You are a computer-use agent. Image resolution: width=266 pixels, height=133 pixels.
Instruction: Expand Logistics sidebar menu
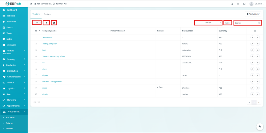tap(14, 88)
